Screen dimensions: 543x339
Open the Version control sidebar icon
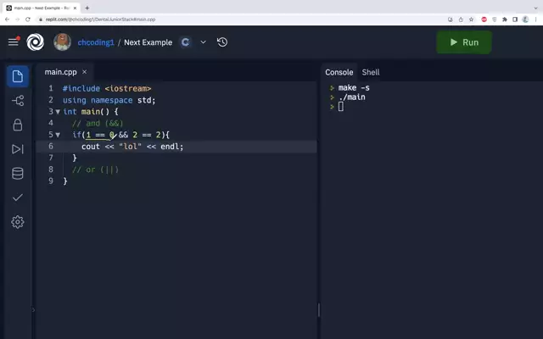(x=18, y=101)
